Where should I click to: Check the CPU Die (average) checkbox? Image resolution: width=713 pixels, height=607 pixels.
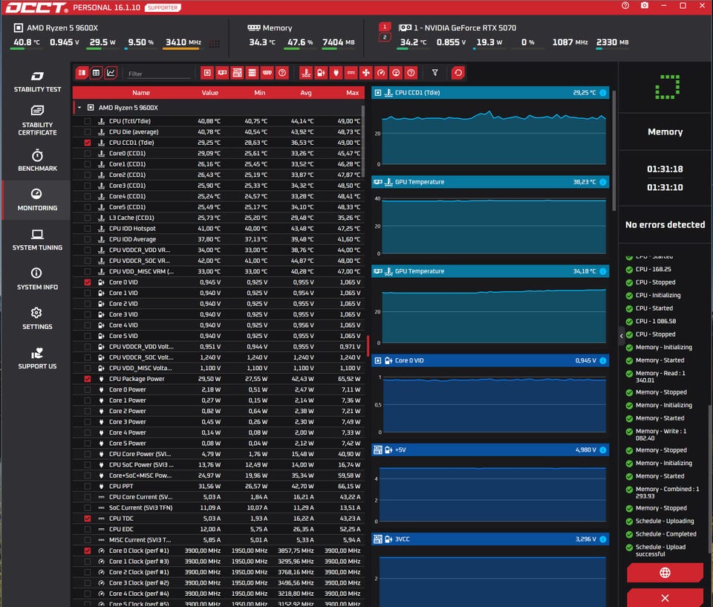click(88, 132)
